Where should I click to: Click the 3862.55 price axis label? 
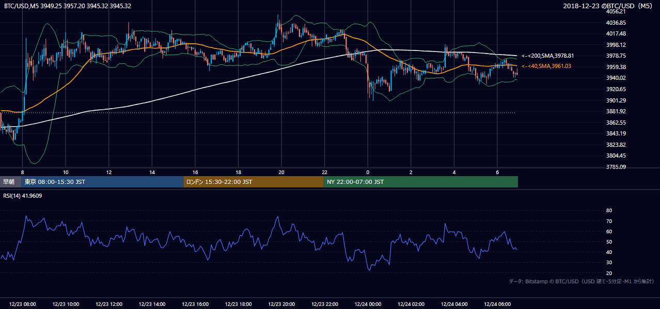(616, 123)
